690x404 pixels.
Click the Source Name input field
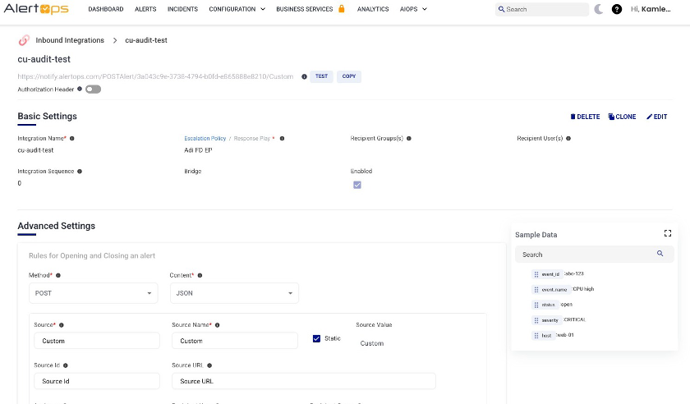(x=235, y=341)
